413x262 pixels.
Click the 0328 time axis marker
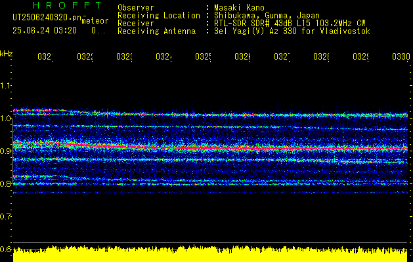pos(321,56)
